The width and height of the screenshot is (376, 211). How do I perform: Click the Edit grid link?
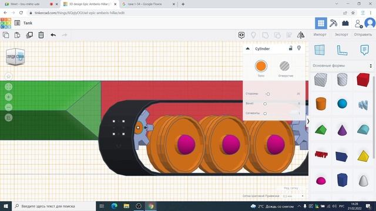click(x=291, y=188)
